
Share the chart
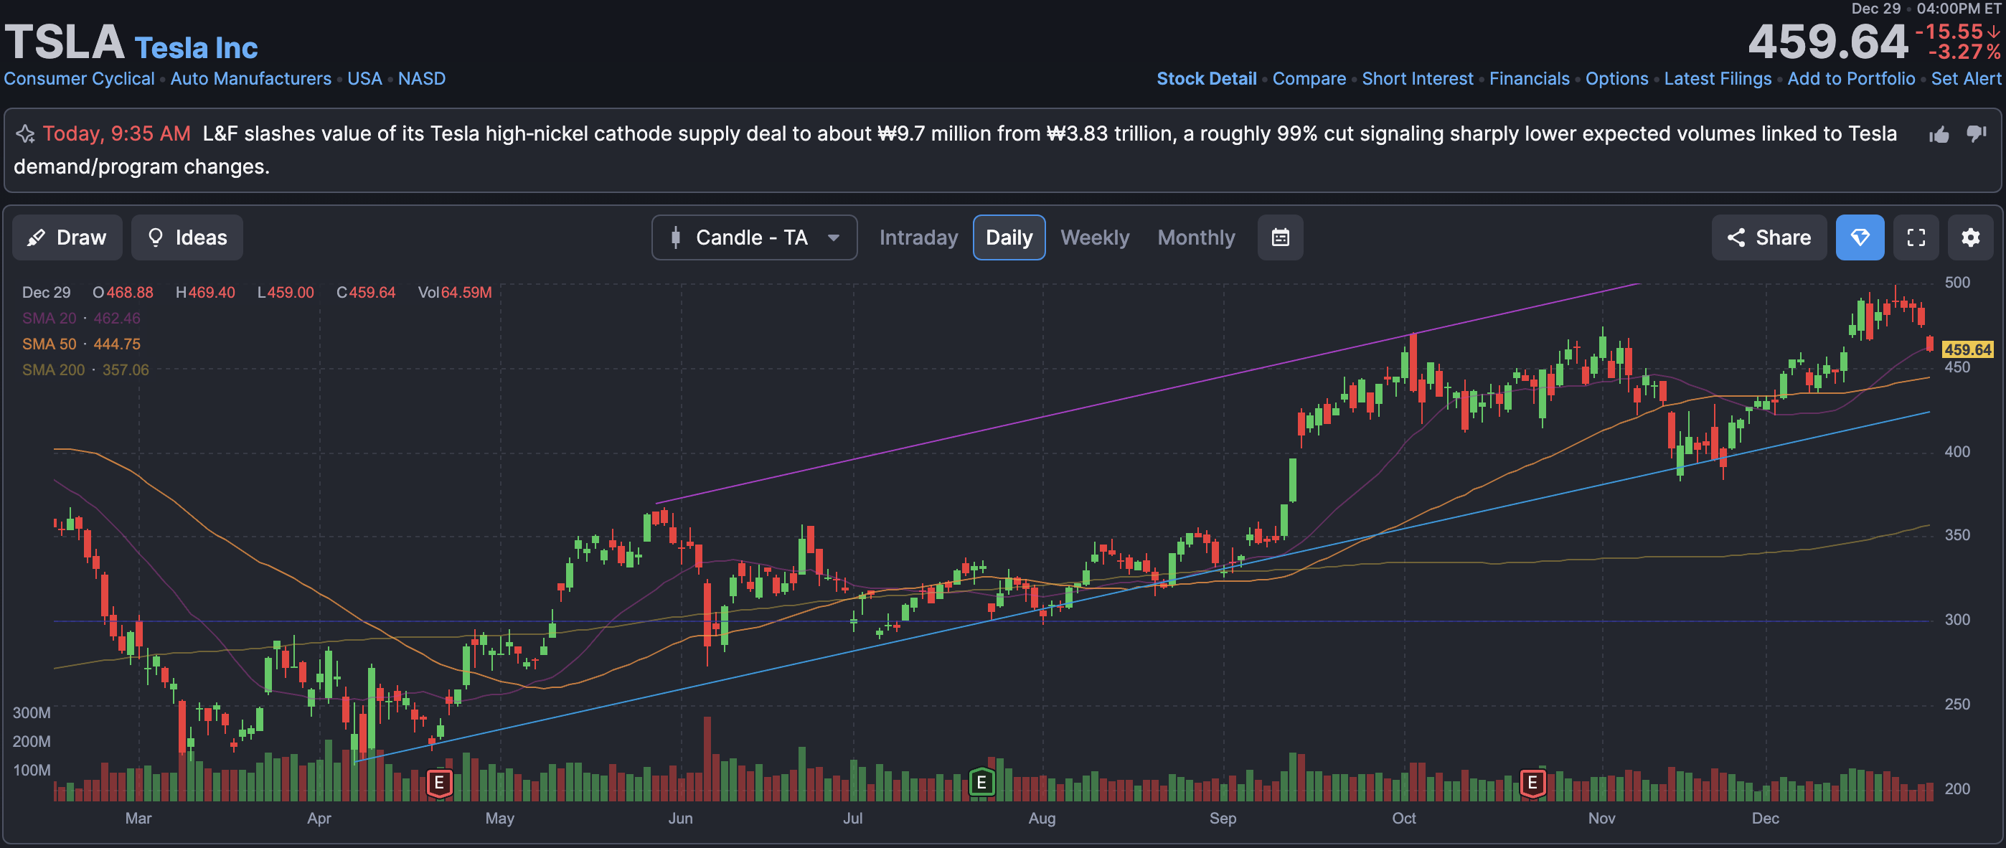point(1769,237)
